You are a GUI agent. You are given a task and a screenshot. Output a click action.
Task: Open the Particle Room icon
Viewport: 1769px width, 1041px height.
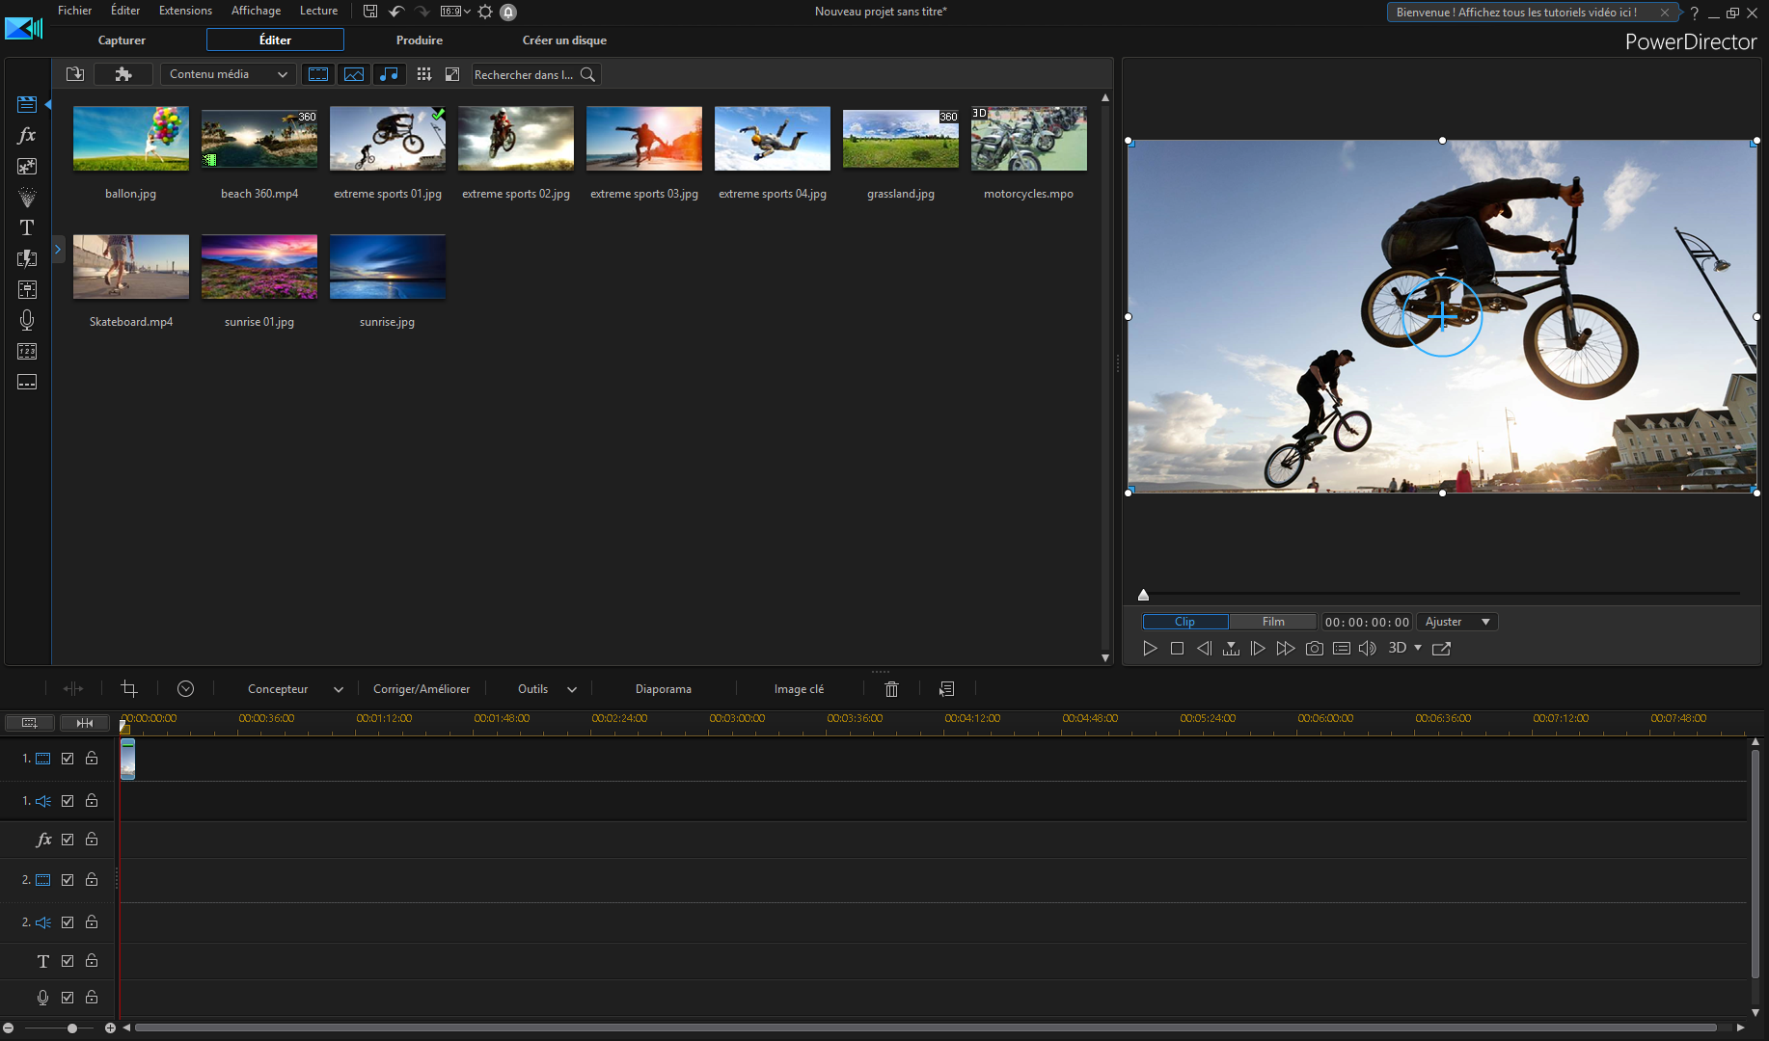coord(27,197)
